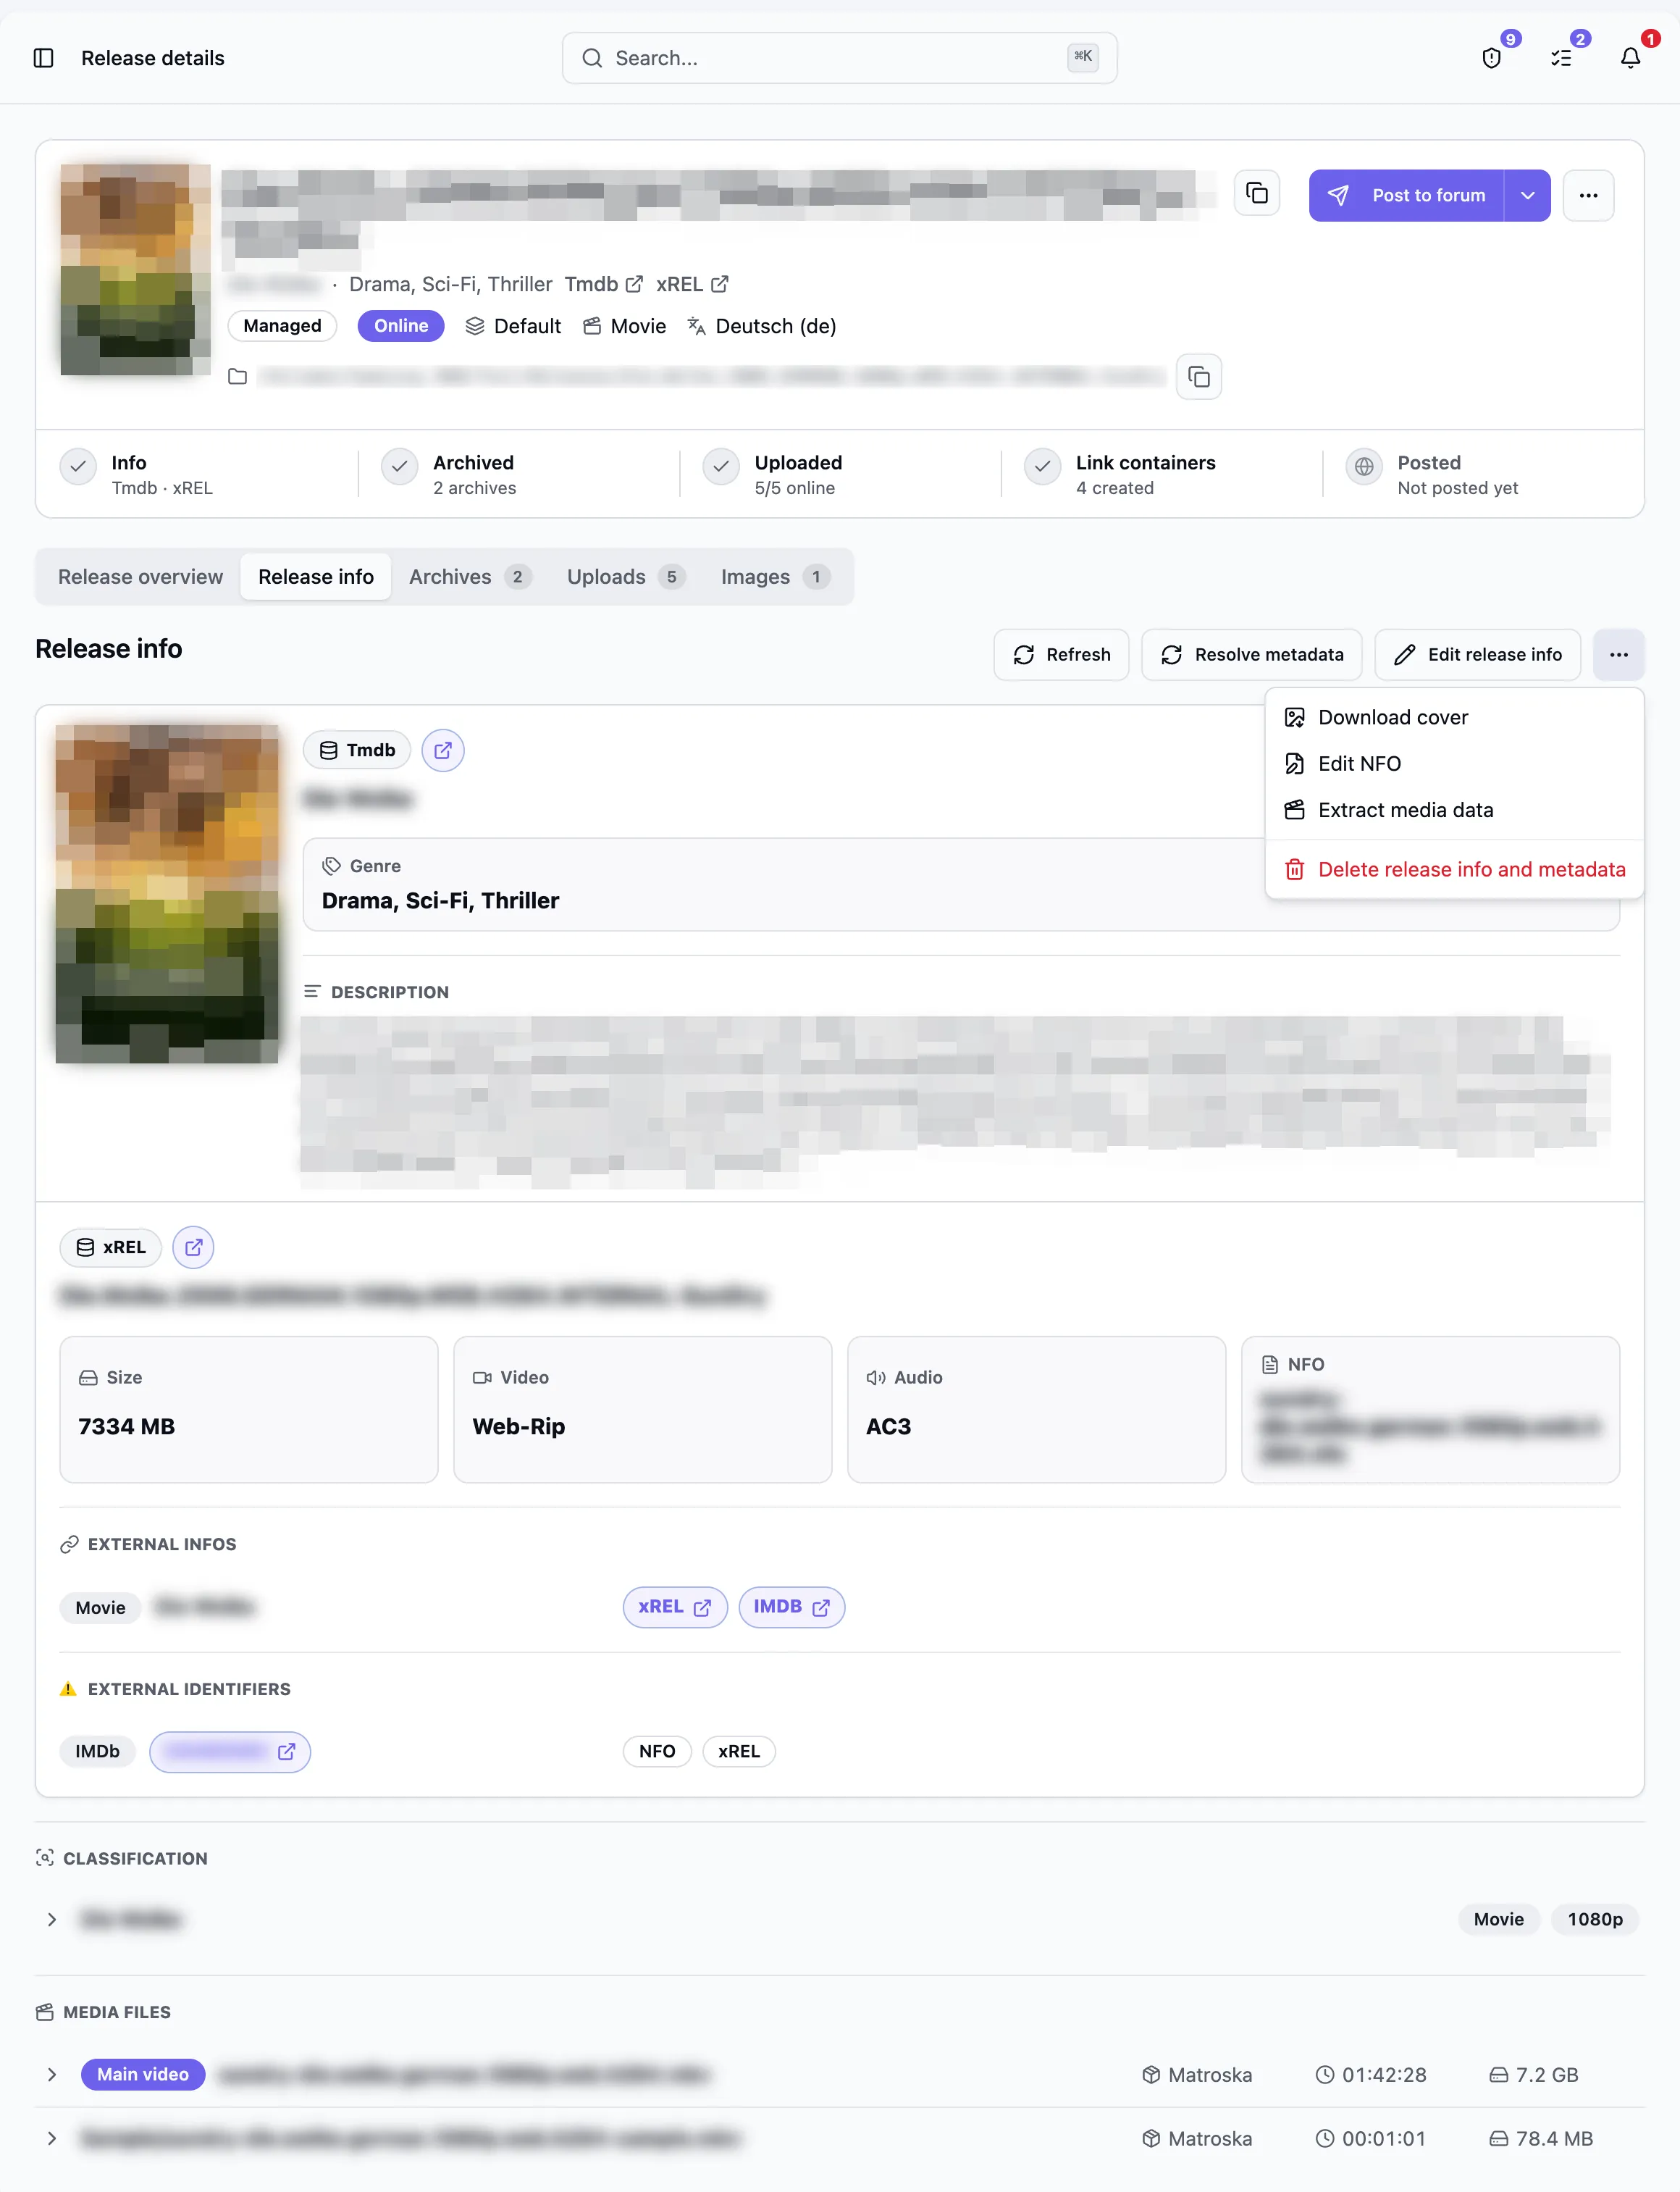Click the IMDb label badge

tap(97, 1752)
